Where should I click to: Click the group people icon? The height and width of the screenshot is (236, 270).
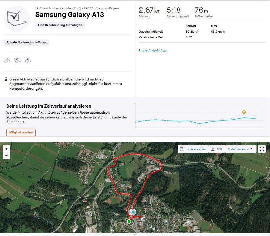[7, 60]
